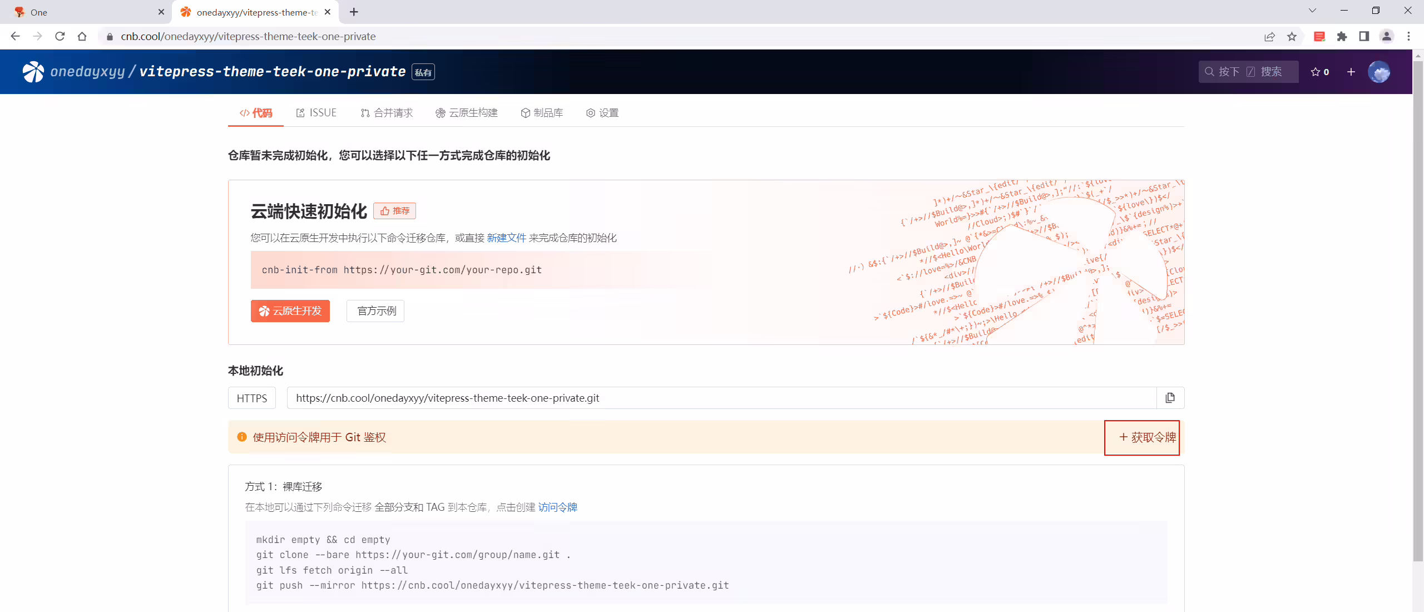Close the 'One' browser tab
This screenshot has width=1424, height=612.
161,12
